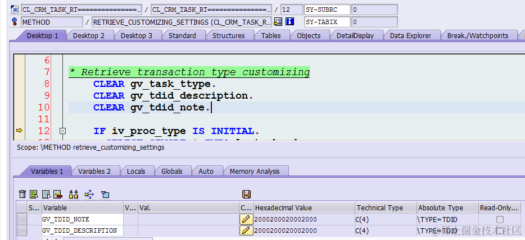This screenshot has width=525, height=240.
Task: Click code line CLEAR gv_tdid_note
Action: coord(152,107)
